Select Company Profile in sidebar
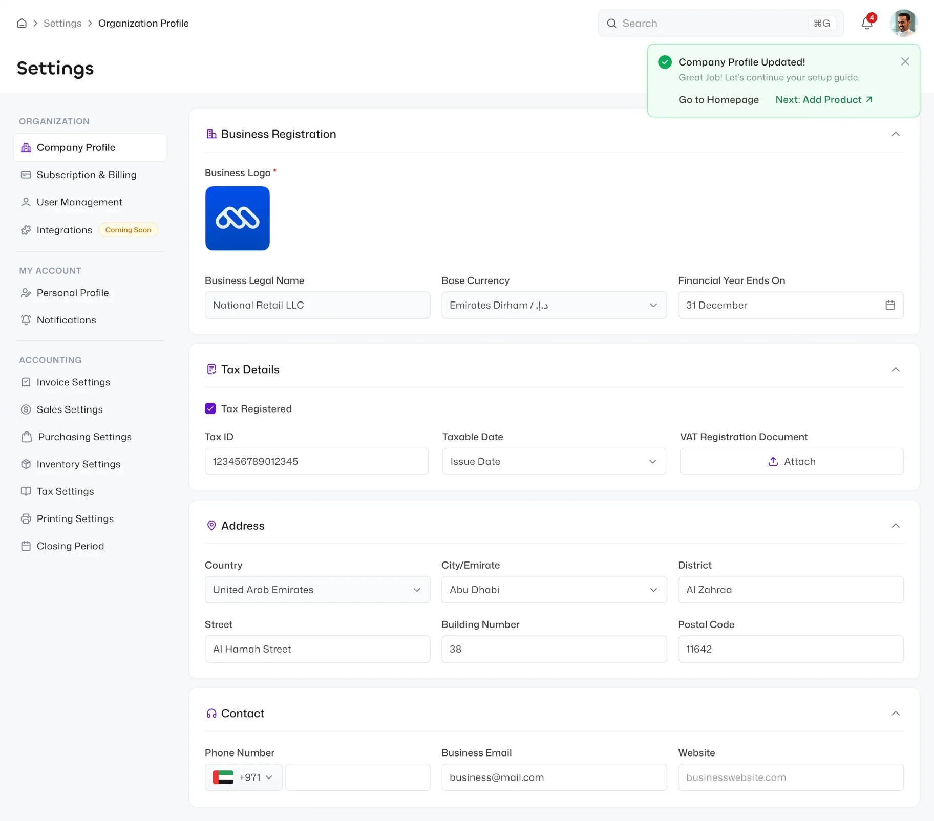 90,147
